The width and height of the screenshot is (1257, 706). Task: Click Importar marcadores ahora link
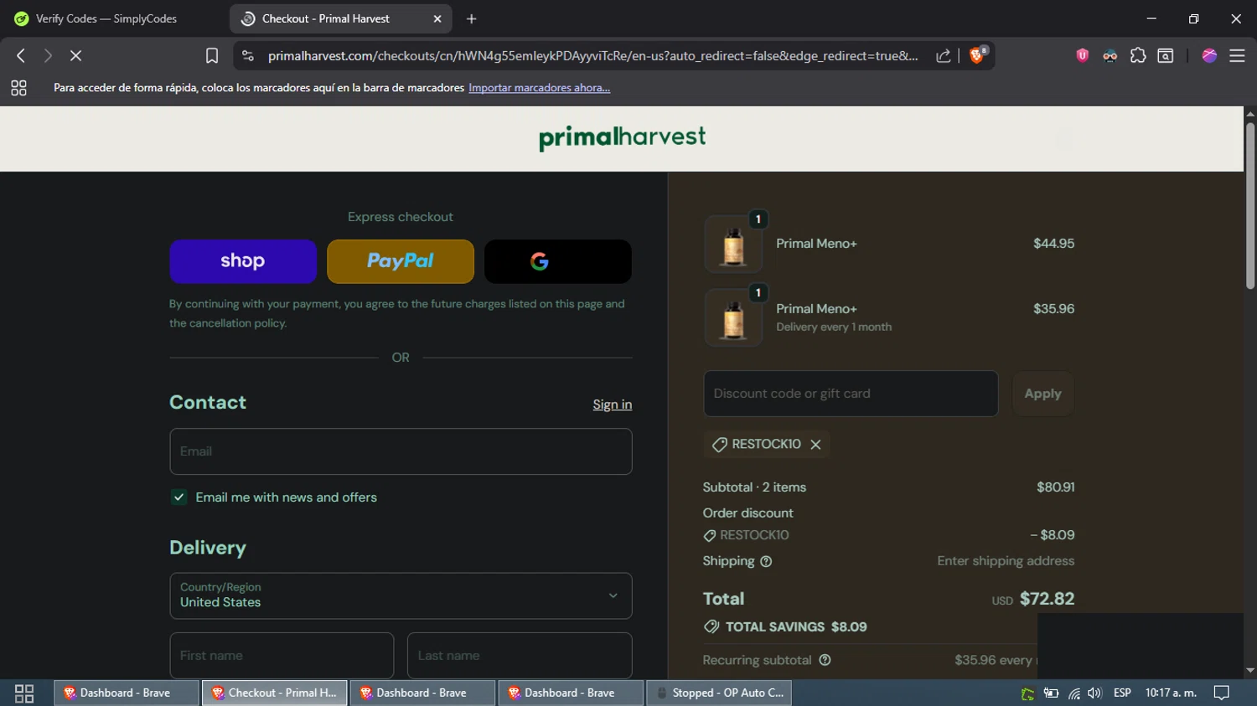tap(539, 88)
